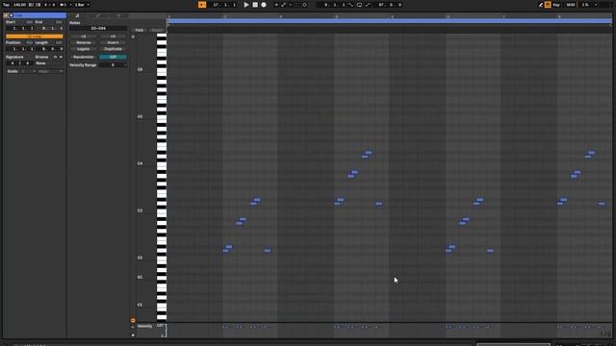Toggle the Scale mode button

pyautogui.click(x=13, y=71)
